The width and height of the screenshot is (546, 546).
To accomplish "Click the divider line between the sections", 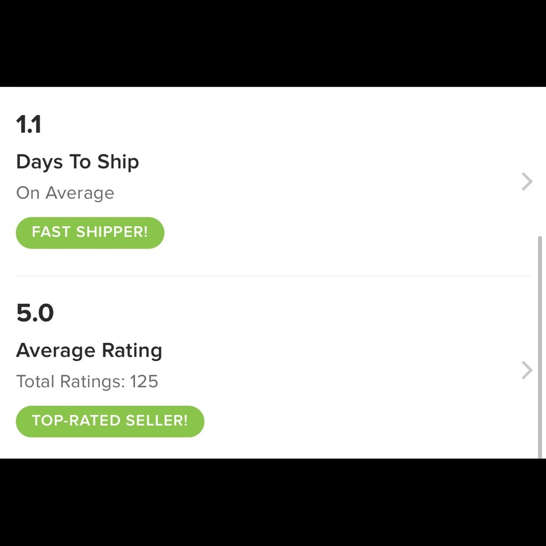I will [273, 276].
